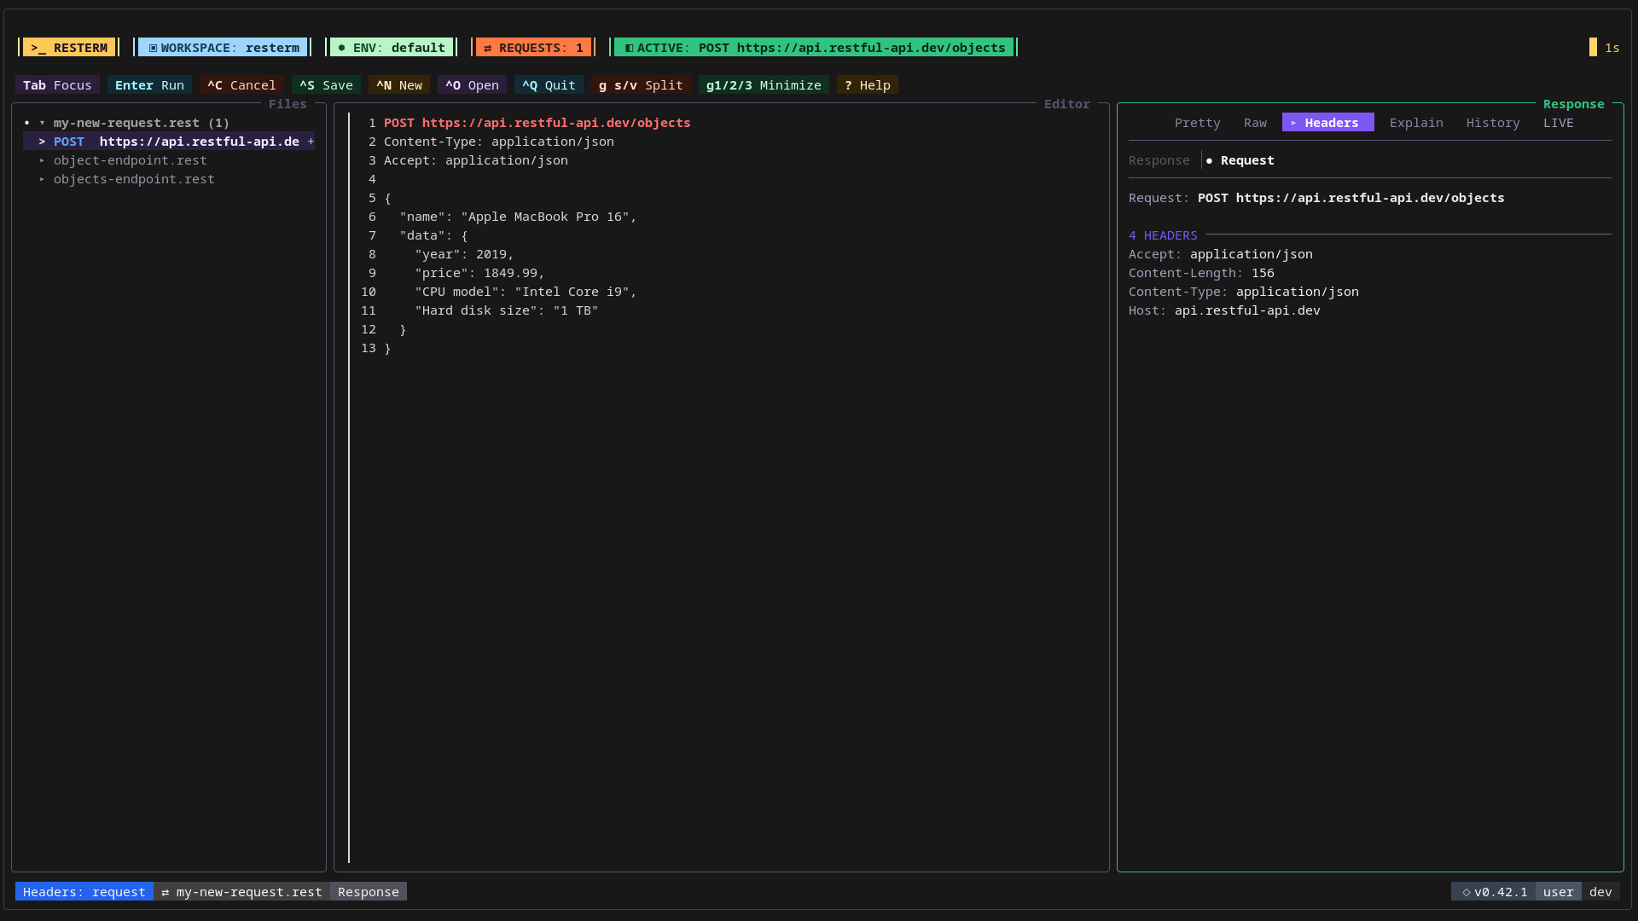The image size is (1638, 921).
Task: Click the Headers: request status badge
Action: click(84, 891)
